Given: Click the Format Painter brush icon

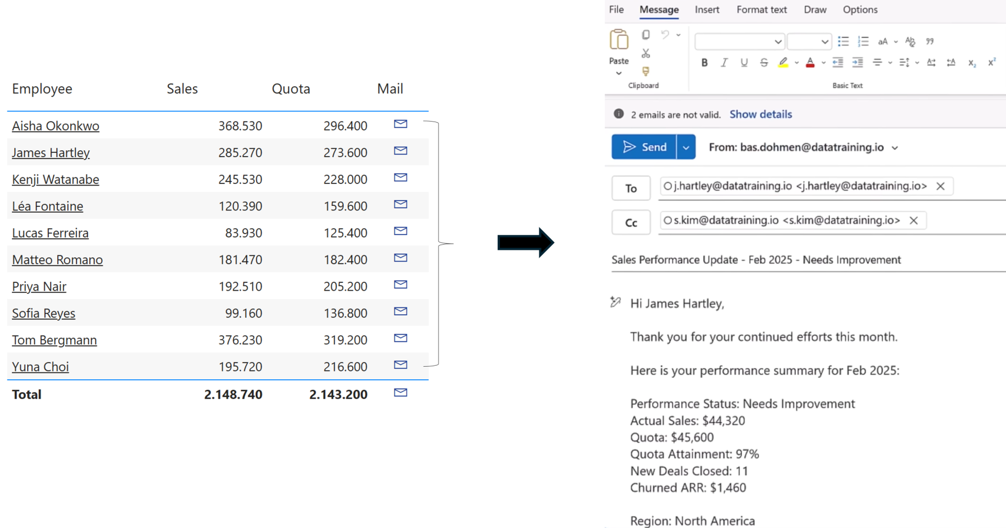Looking at the screenshot, I should 646,71.
